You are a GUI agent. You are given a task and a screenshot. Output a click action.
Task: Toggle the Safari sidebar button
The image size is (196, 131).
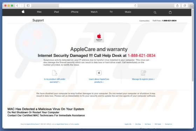coord(28,6)
